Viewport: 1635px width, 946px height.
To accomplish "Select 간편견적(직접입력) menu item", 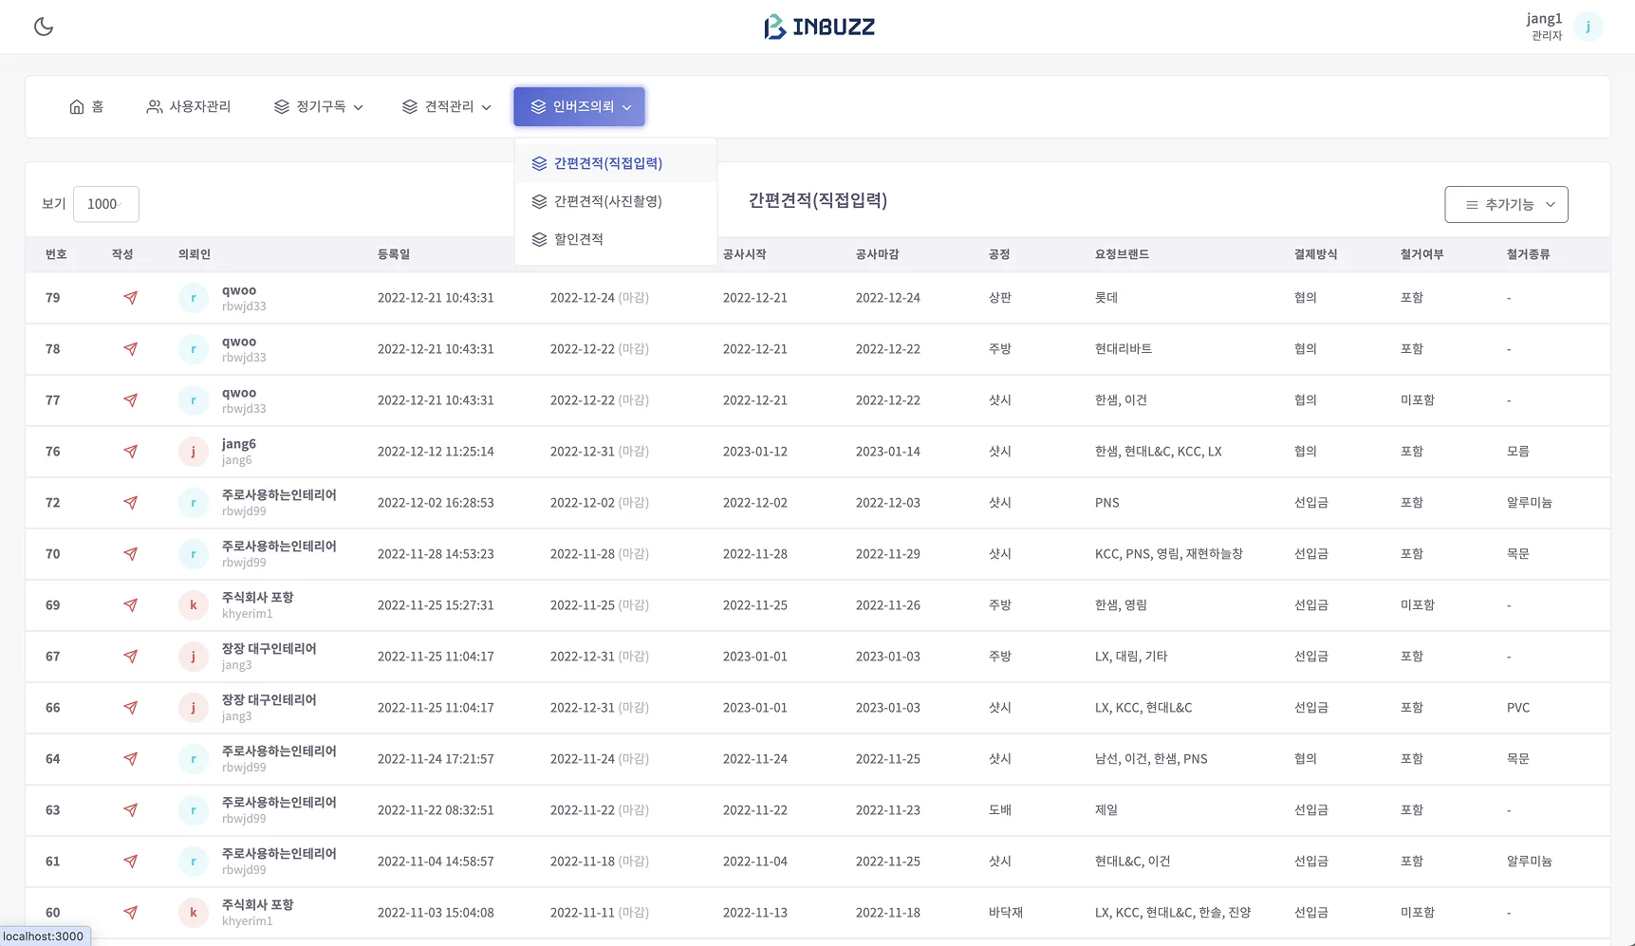I will pos(616,163).
